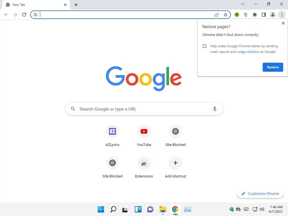
Task: Open the AZLyrics shortcut
Action: 112,136
